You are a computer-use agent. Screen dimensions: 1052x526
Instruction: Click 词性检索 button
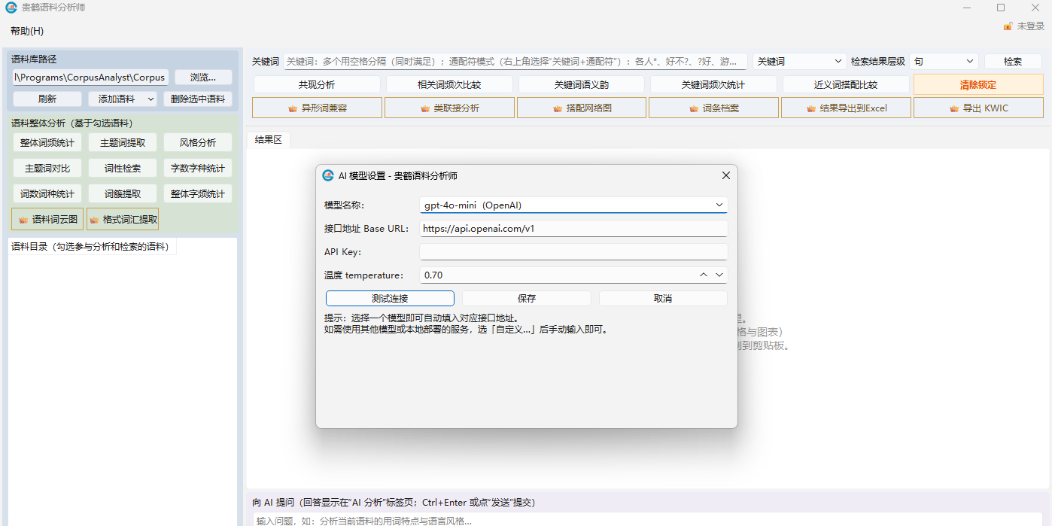[123, 168]
